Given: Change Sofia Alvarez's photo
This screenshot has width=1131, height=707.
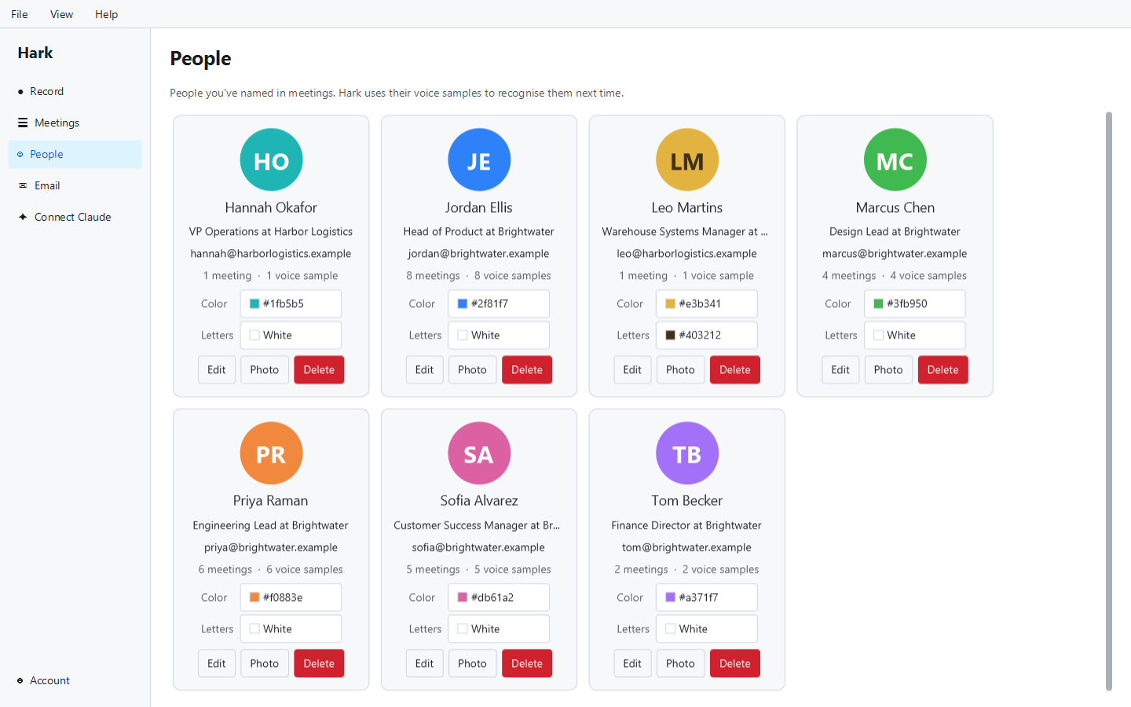Looking at the screenshot, I should (x=472, y=664).
